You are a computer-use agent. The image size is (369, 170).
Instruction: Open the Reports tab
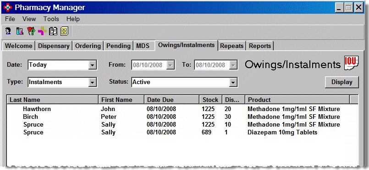pos(260,46)
